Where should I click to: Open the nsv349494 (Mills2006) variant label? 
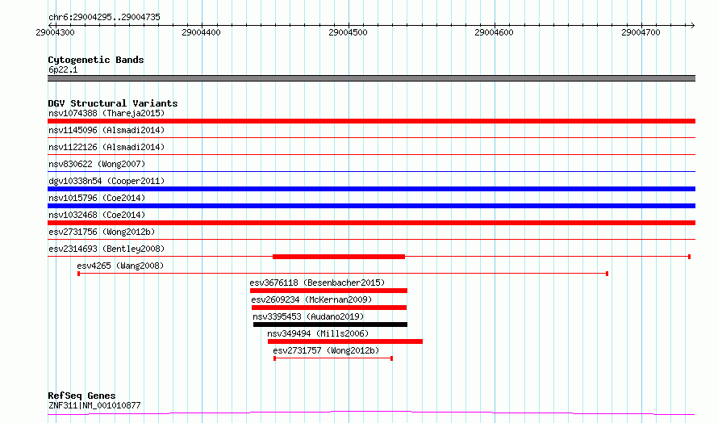click(318, 333)
